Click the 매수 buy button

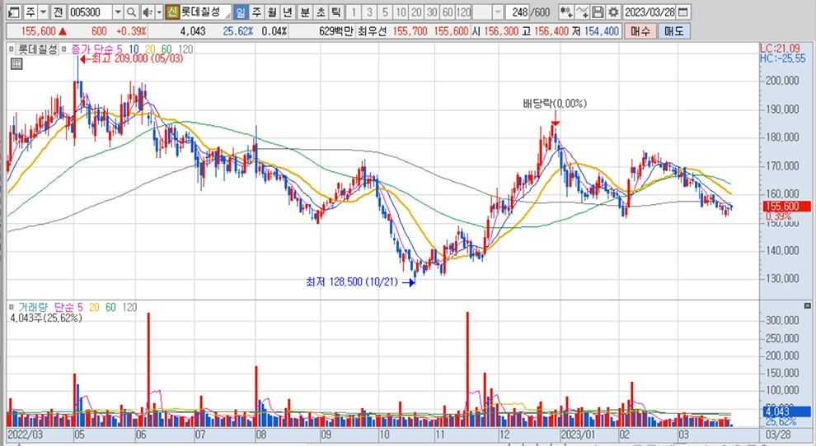coord(640,30)
